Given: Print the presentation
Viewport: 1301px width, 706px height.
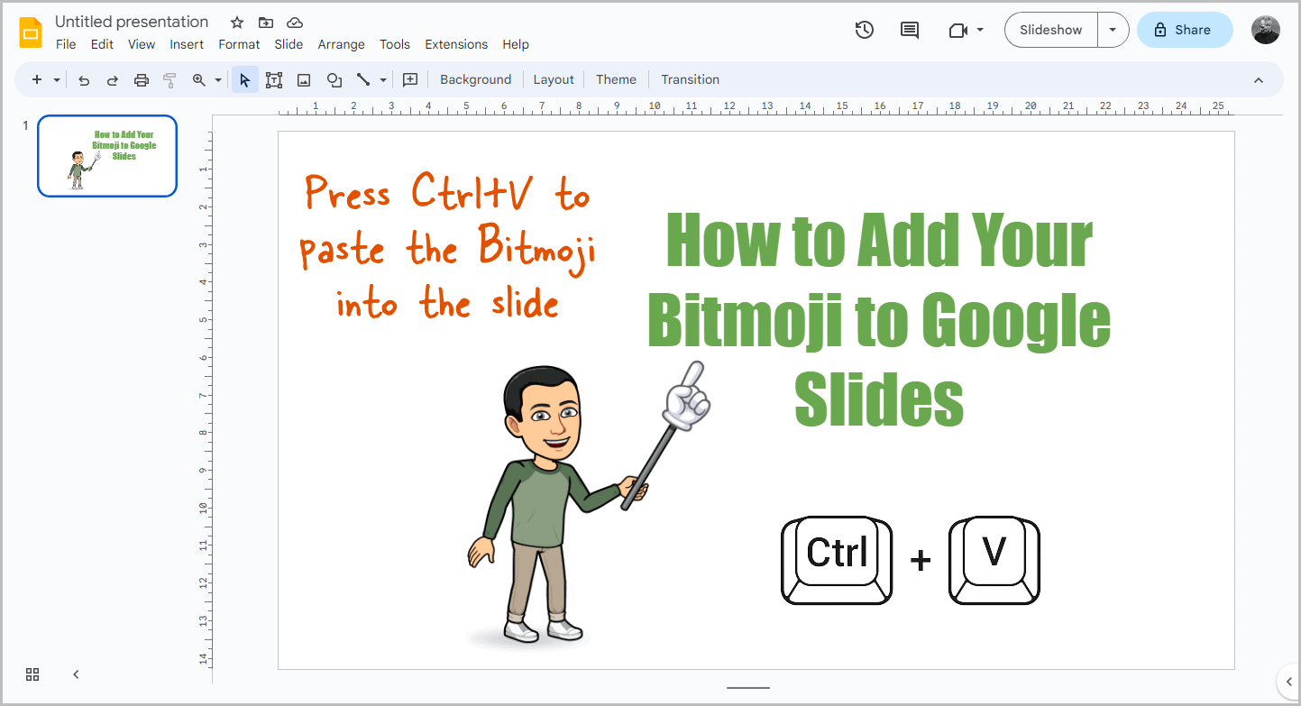Looking at the screenshot, I should point(142,79).
